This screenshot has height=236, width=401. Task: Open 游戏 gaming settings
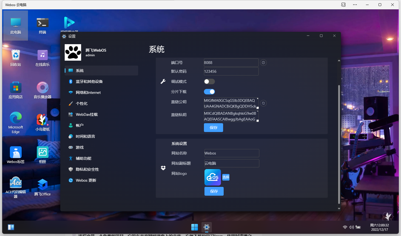click(101, 147)
